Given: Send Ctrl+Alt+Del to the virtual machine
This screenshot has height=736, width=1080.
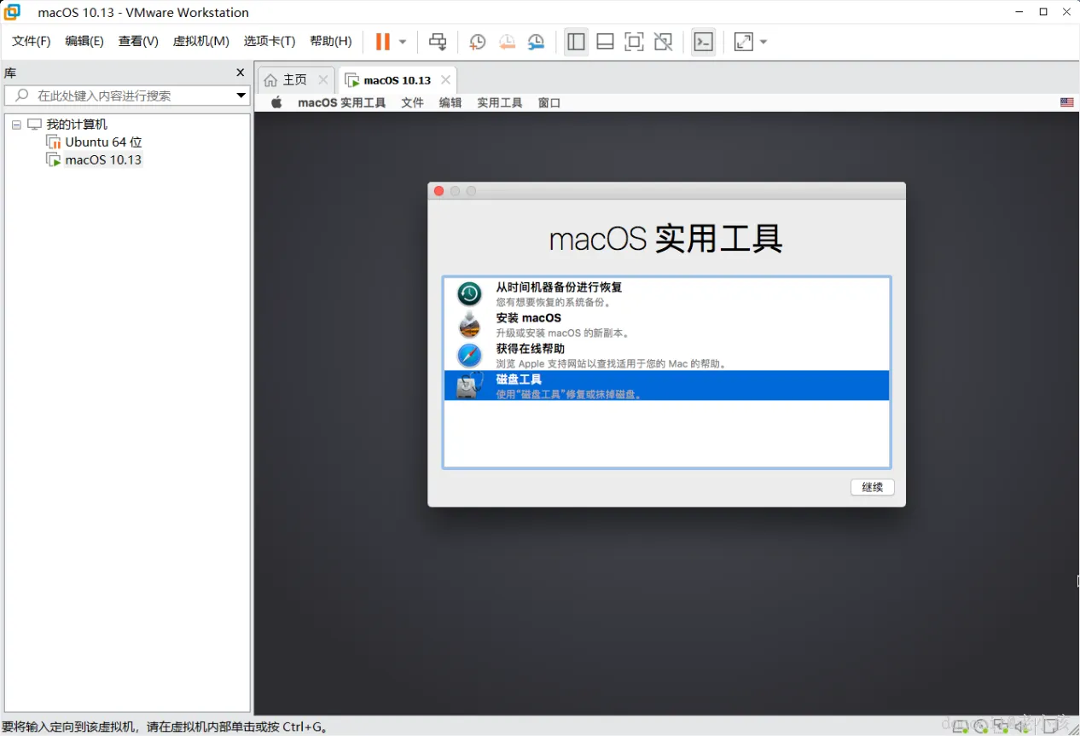Looking at the screenshot, I should (x=438, y=41).
